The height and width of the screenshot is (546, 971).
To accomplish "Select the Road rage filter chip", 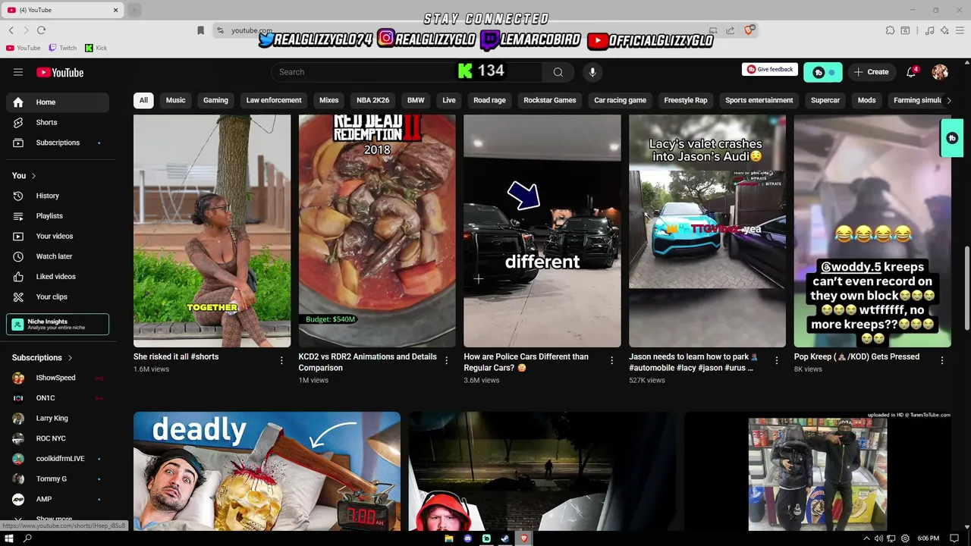I will point(489,100).
